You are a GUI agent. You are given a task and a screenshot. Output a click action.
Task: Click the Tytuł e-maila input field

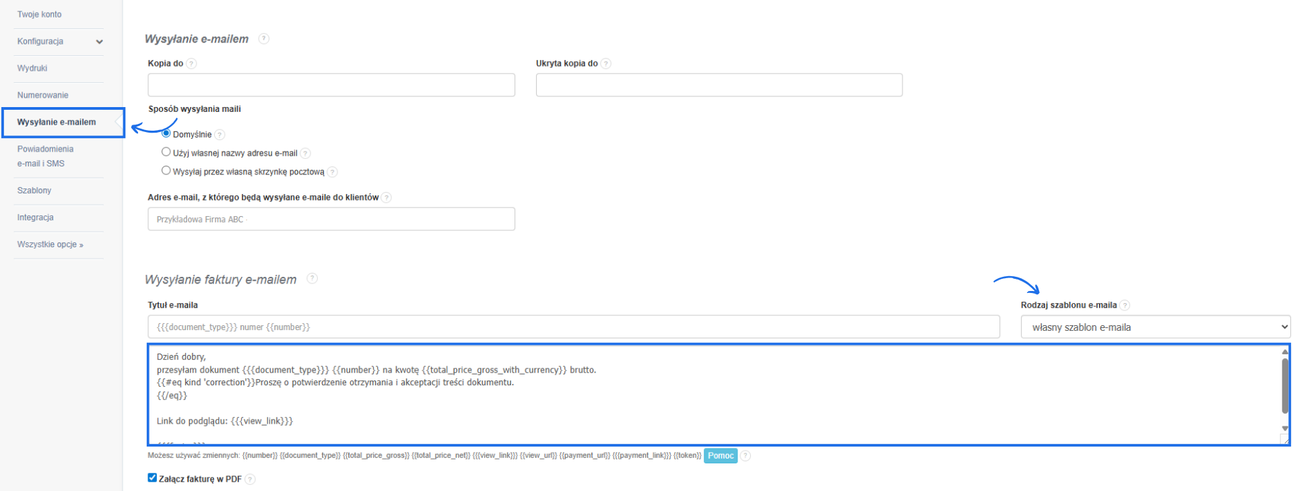tap(574, 327)
